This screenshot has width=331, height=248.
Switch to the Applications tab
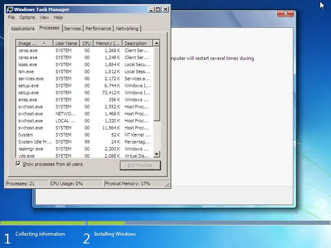pyautogui.click(x=23, y=29)
